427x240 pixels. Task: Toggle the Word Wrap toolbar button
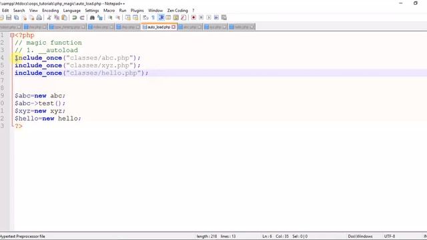click(x=145, y=18)
